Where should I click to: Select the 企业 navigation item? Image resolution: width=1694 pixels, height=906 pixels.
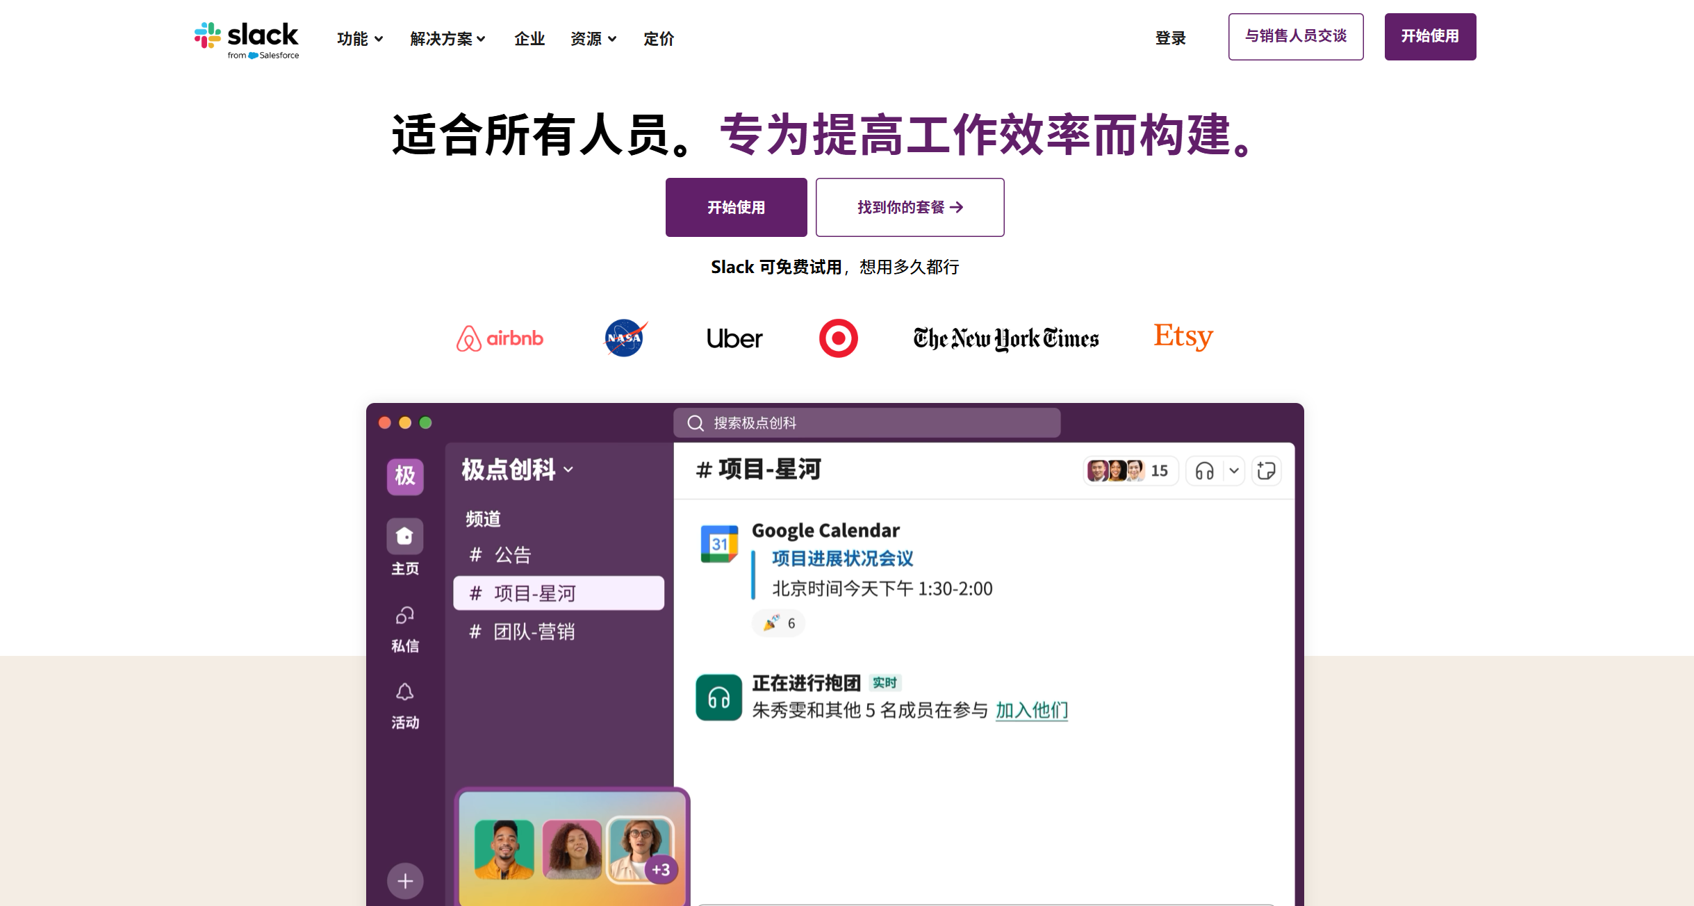[529, 39]
